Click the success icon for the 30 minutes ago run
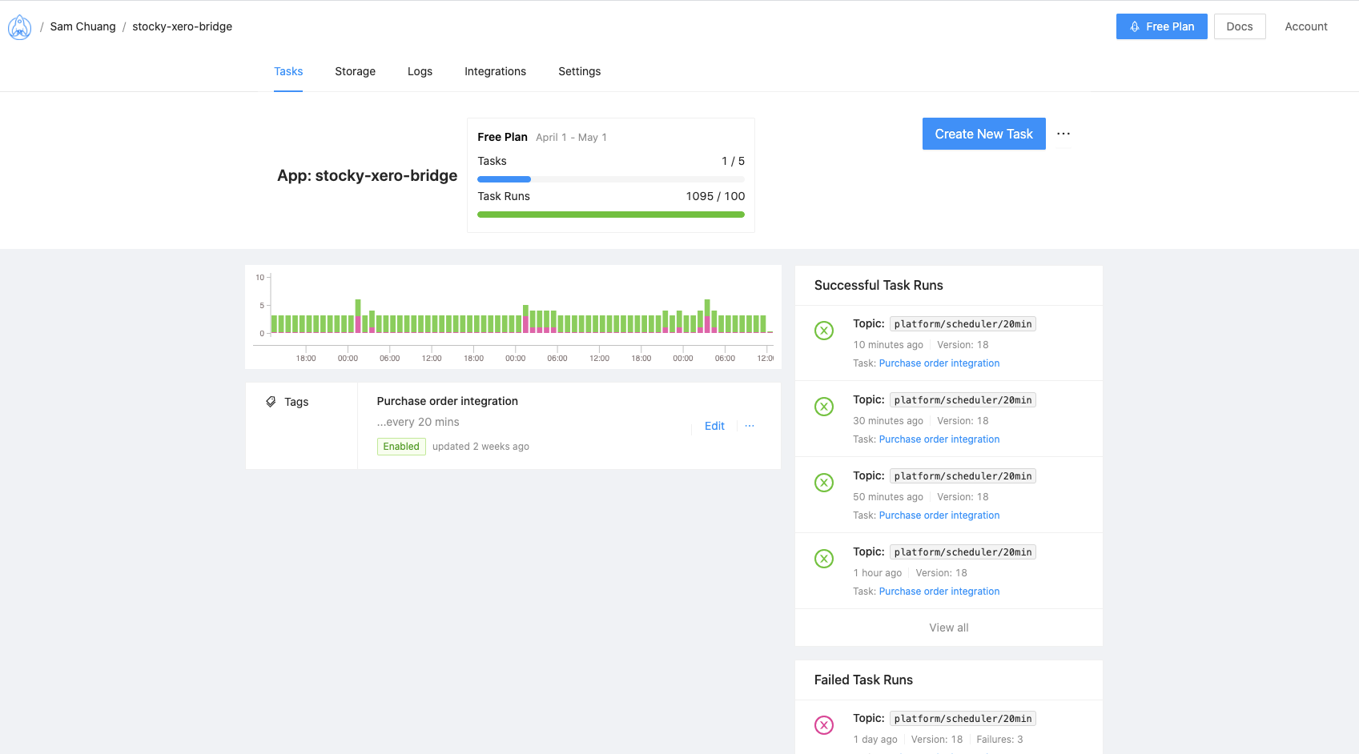The image size is (1359, 754). click(824, 407)
